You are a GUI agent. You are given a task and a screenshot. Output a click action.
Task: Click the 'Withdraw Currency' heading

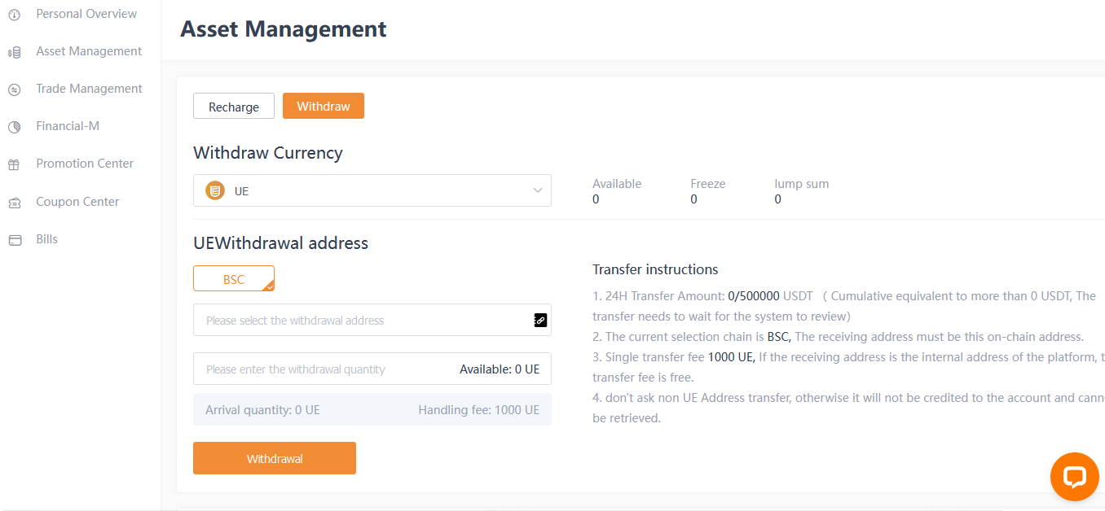[268, 153]
